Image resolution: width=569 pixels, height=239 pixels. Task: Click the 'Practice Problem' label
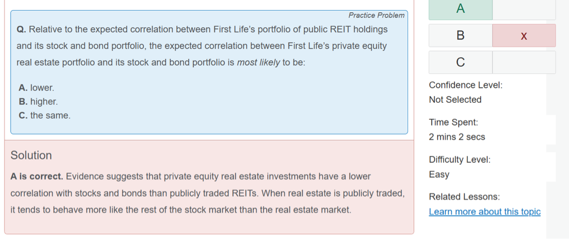(x=376, y=15)
